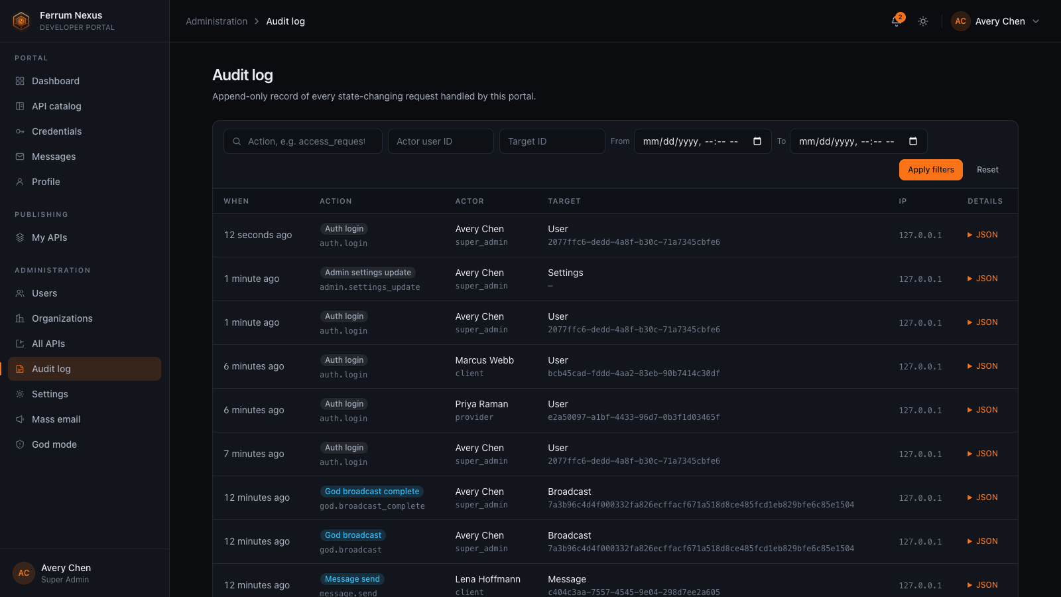Click the From date-time input
Viewport: 1061px width, 597px height.
tap(703, 141)
